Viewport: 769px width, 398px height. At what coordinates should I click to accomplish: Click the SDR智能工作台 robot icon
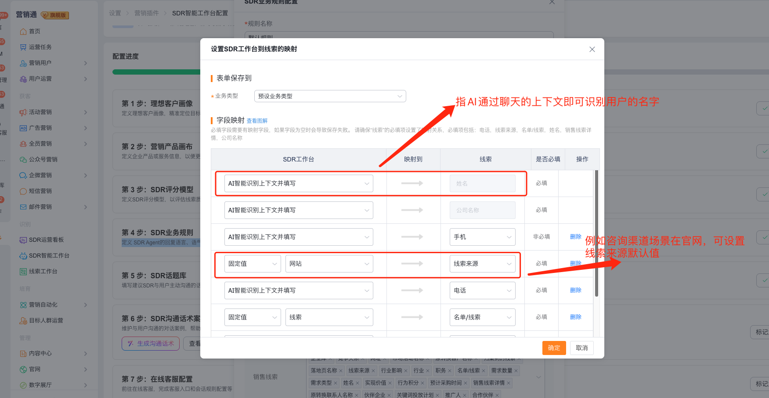tap(23, 256)
